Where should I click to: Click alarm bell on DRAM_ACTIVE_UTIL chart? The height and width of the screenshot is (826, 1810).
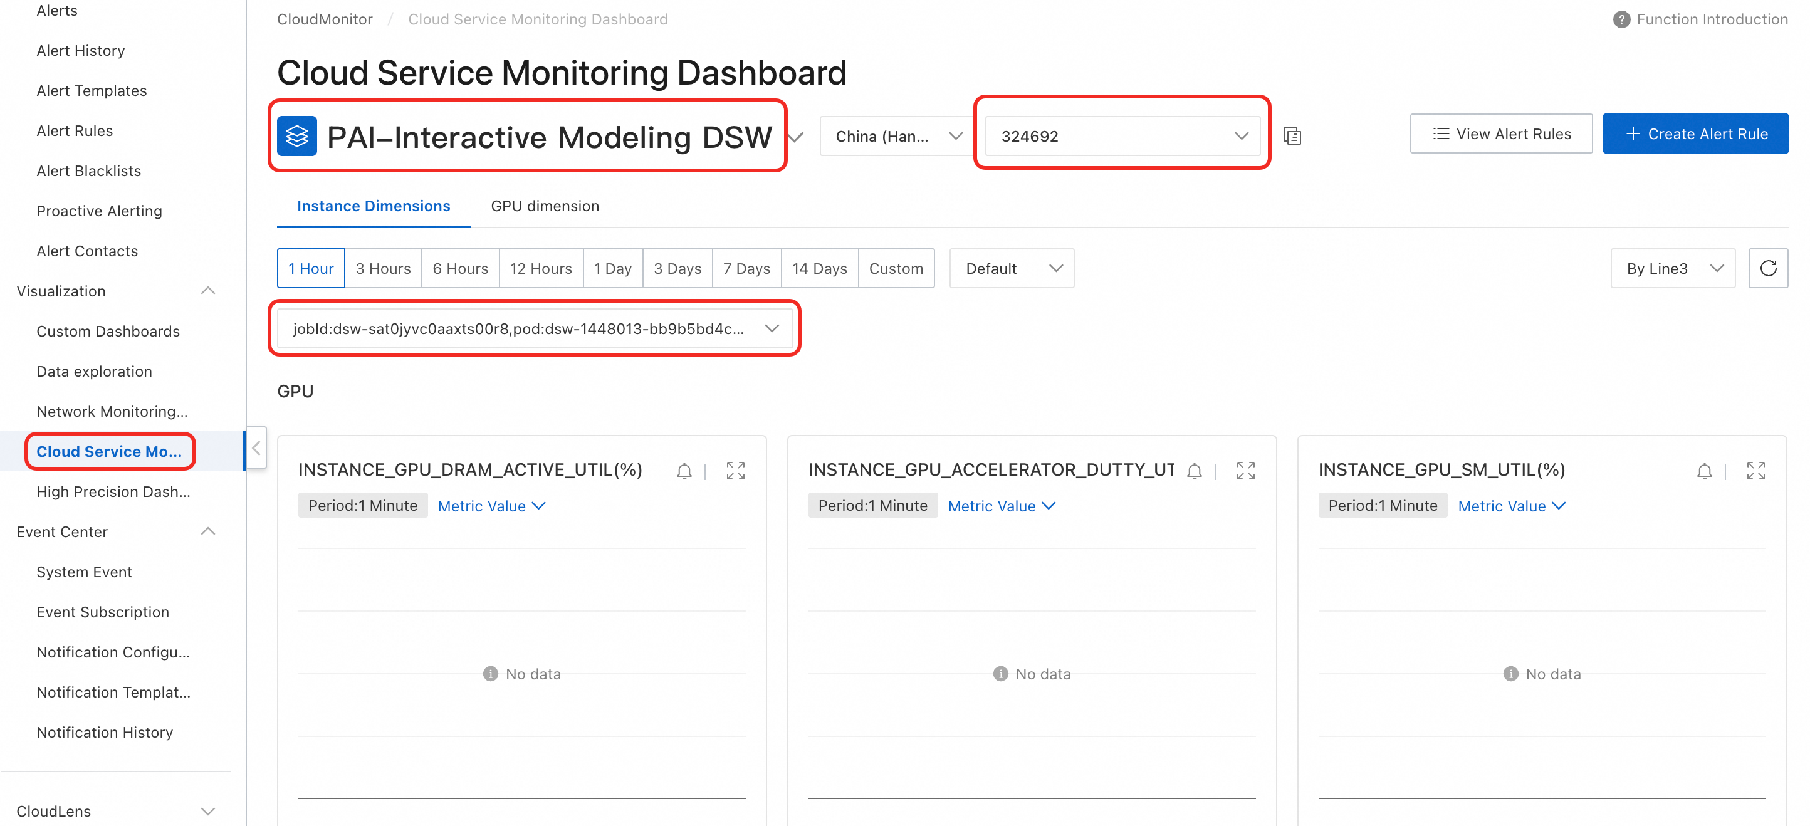pyautogui.click(x=684, y=471)
